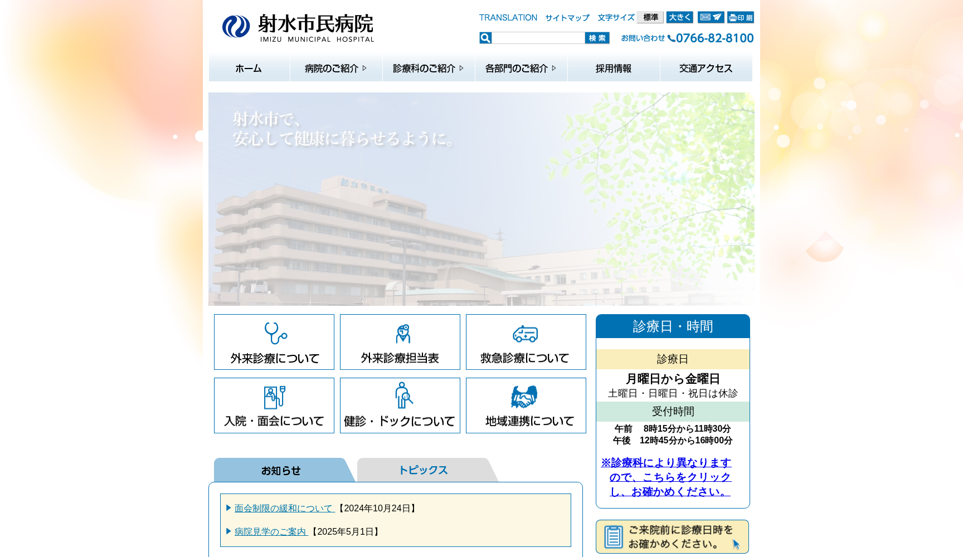
Task: Click the IV drip icon on 入院・面会について
Action: coord(274,395)
